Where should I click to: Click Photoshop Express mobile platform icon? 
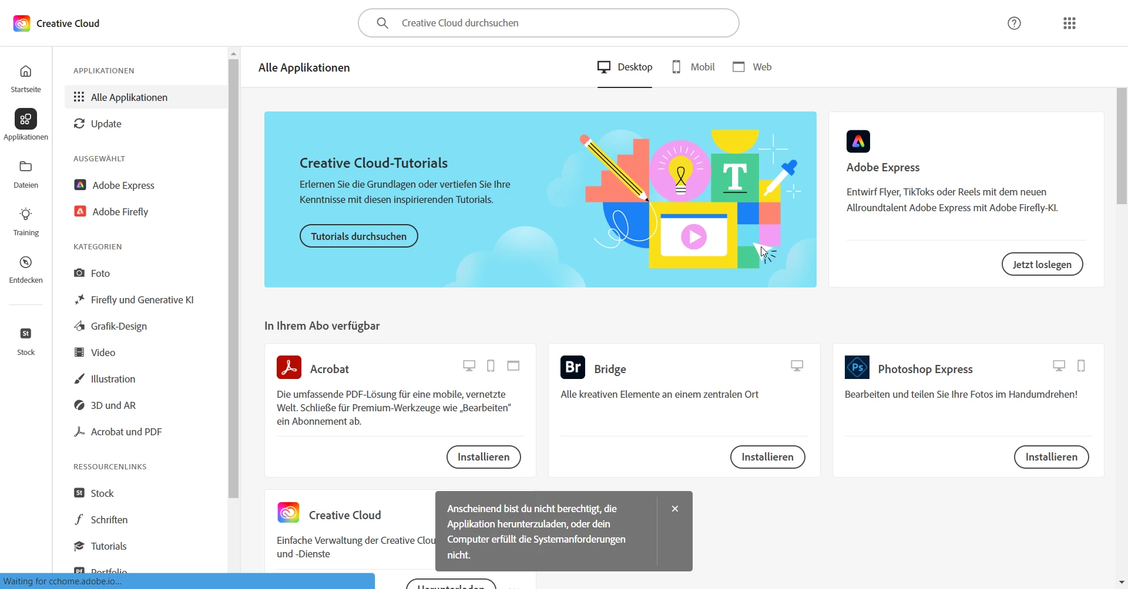pos(1082,366)
